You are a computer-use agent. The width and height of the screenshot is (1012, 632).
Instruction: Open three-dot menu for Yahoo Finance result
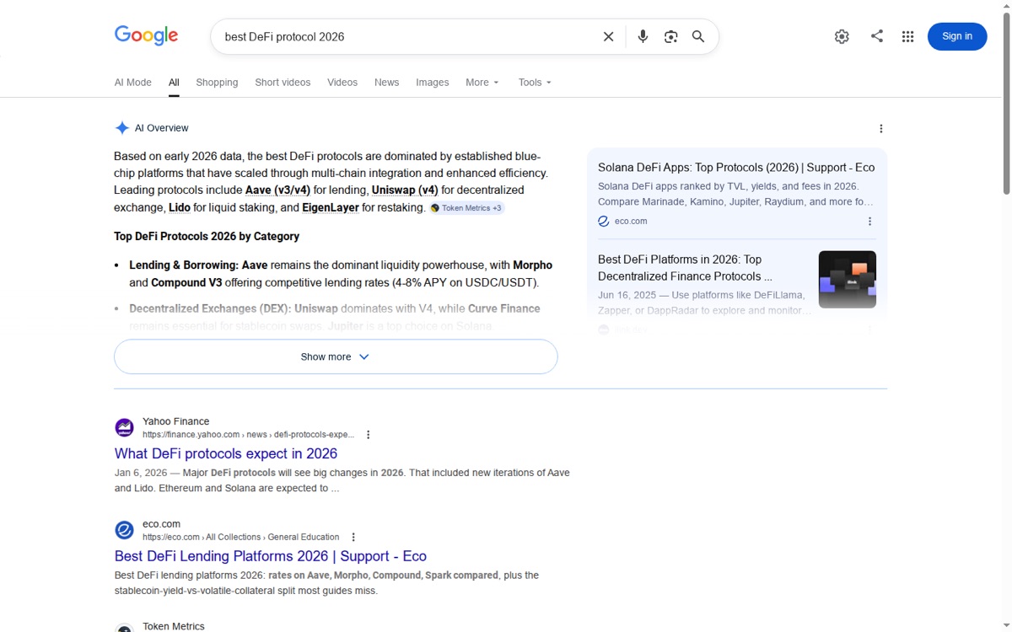pyautogui.click(x=368, y=435)
